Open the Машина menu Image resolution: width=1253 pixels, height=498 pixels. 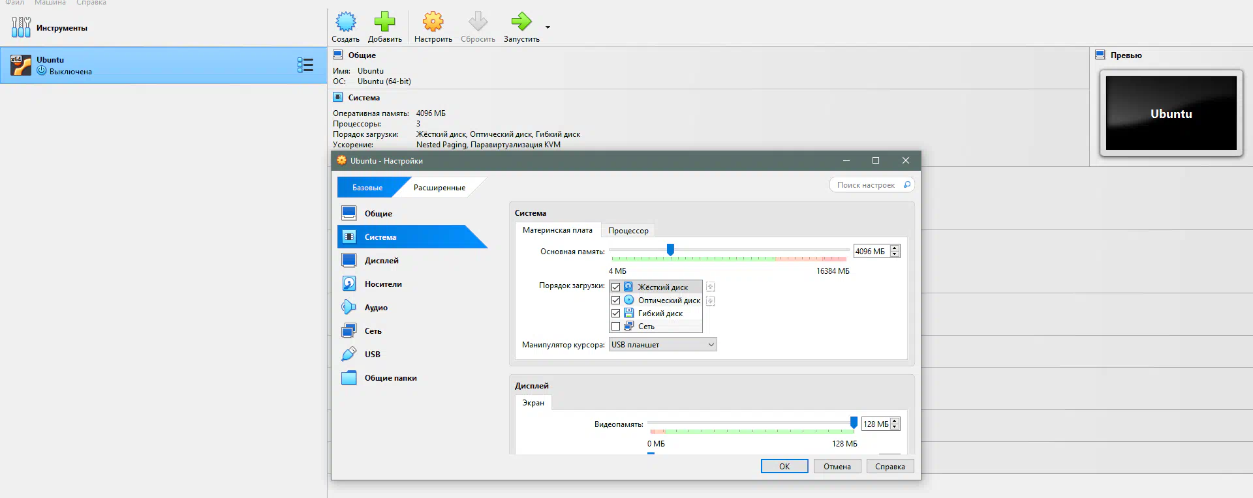coord(50,3)
